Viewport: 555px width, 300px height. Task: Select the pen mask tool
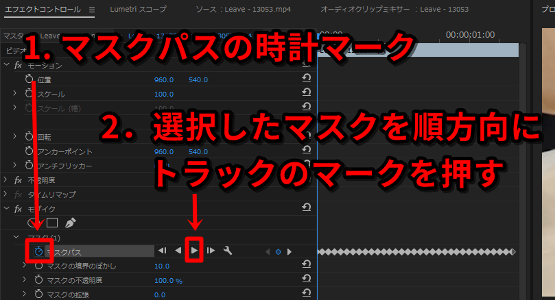point(71,223)
